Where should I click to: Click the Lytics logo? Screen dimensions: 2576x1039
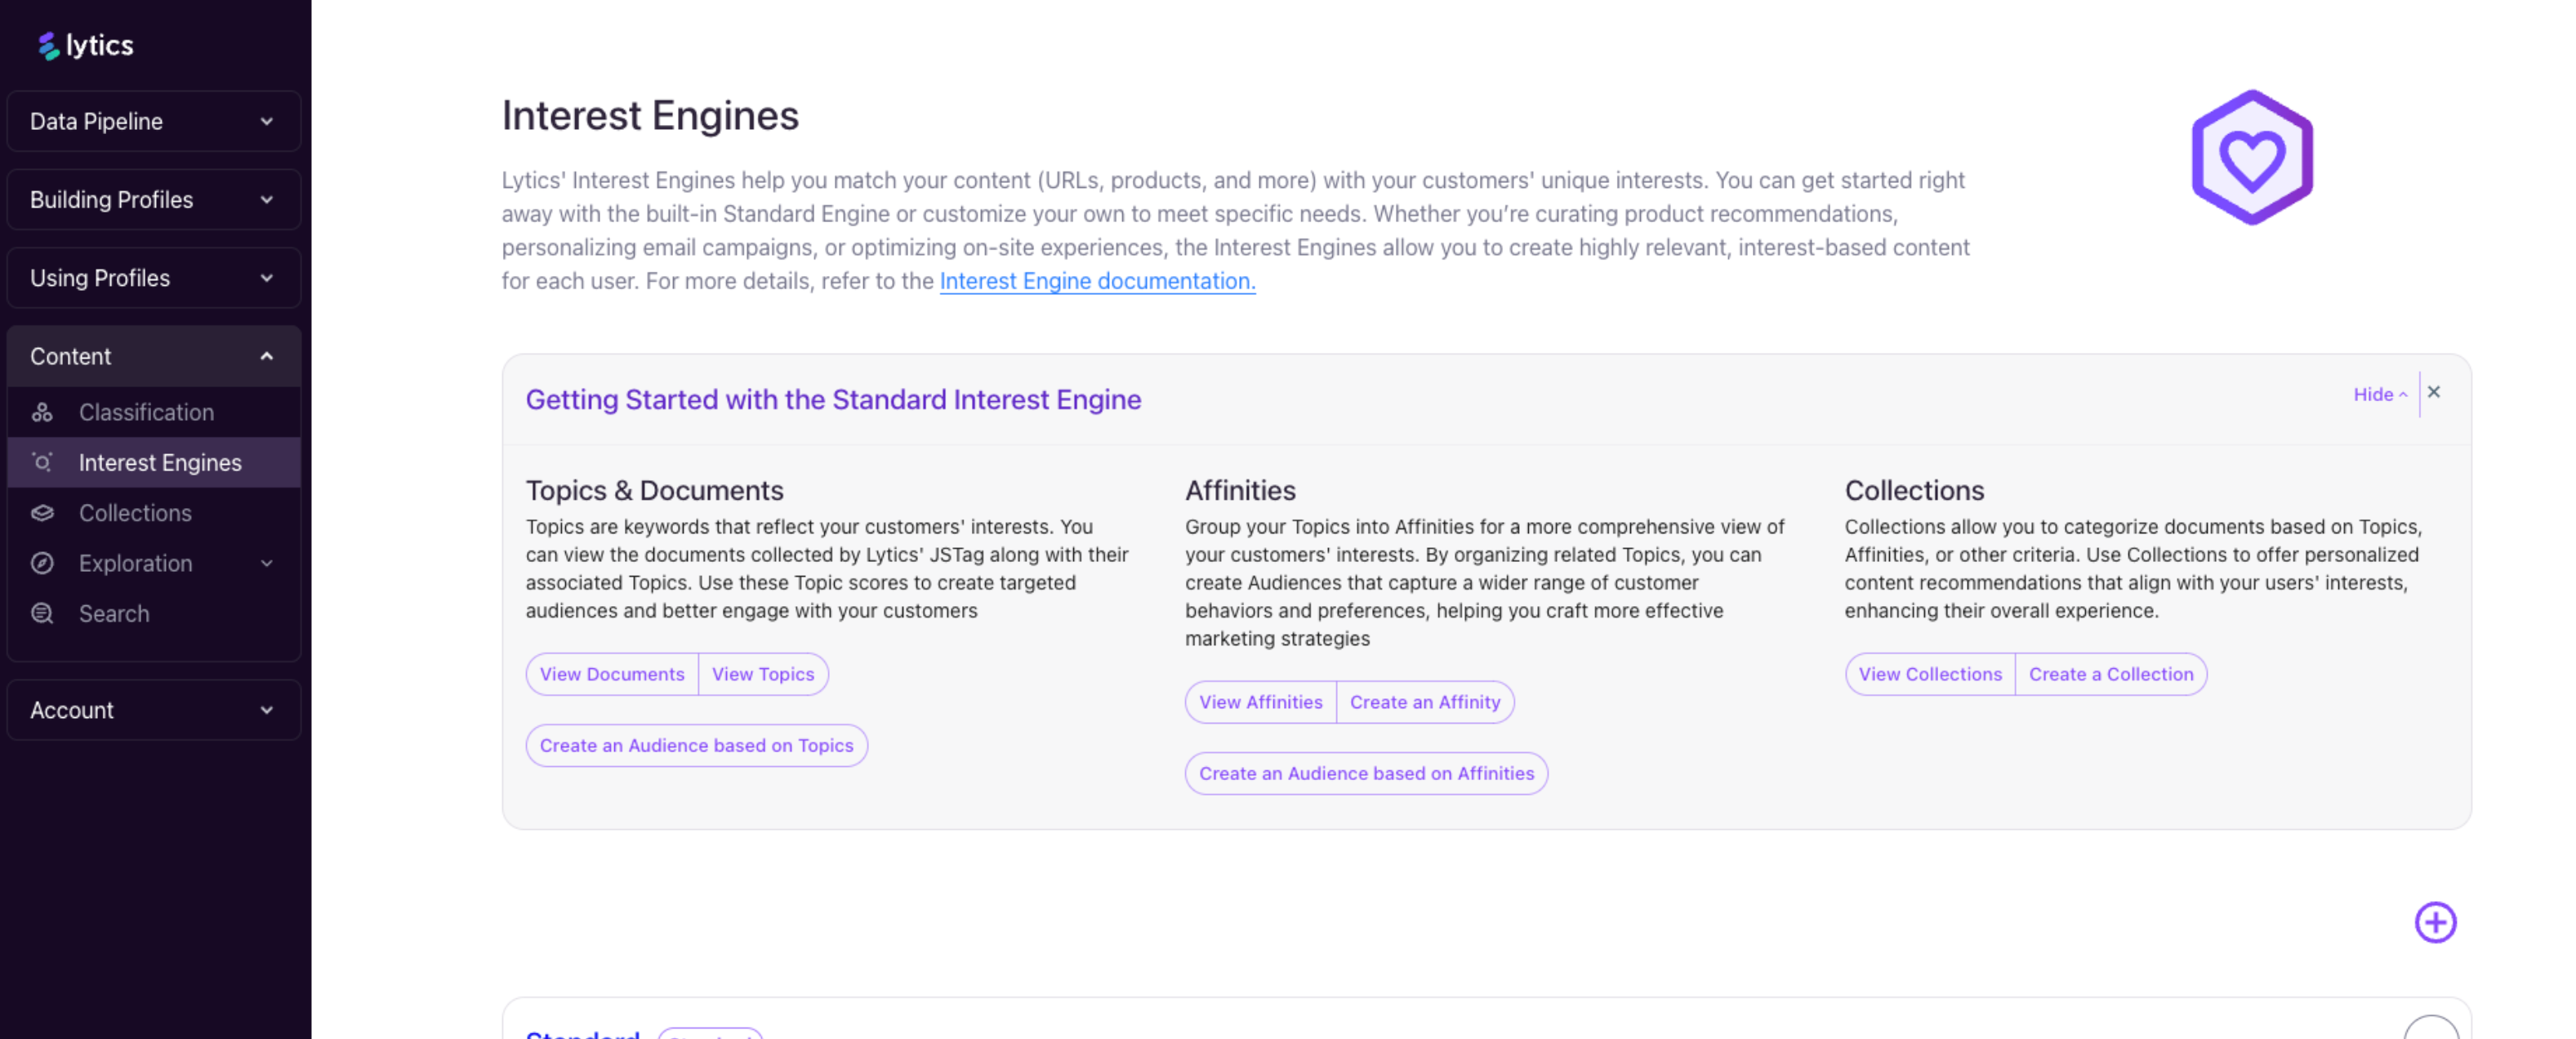point(86,45)
